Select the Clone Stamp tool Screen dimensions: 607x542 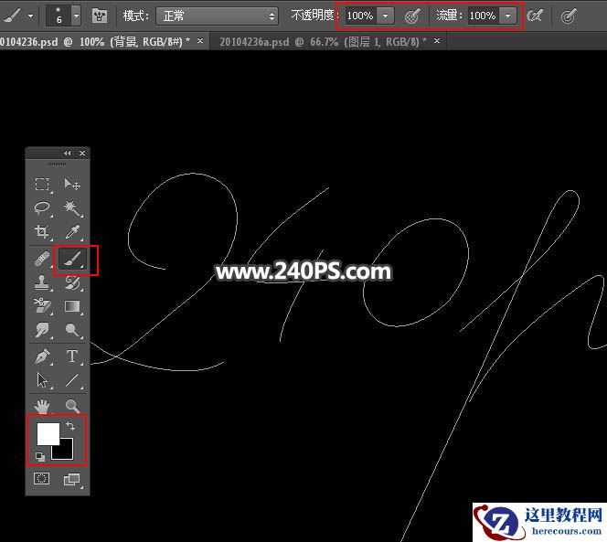(x=42, y=282)
